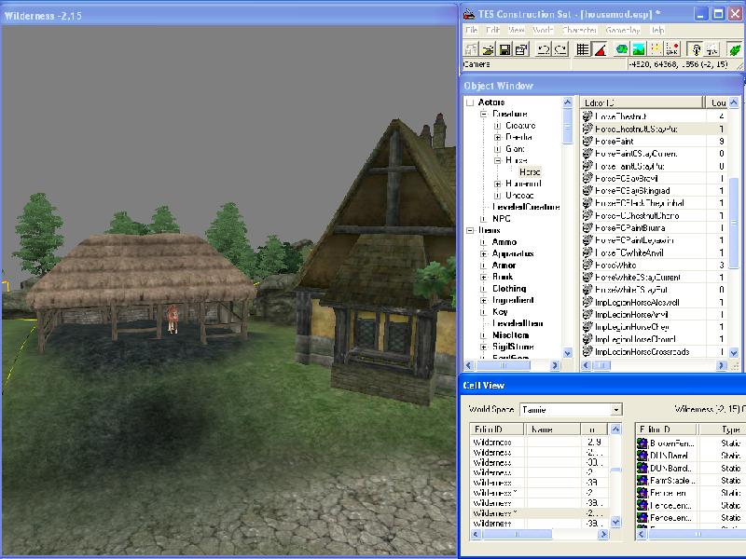
Task: Open the Character menu
Action: point(579,30)
